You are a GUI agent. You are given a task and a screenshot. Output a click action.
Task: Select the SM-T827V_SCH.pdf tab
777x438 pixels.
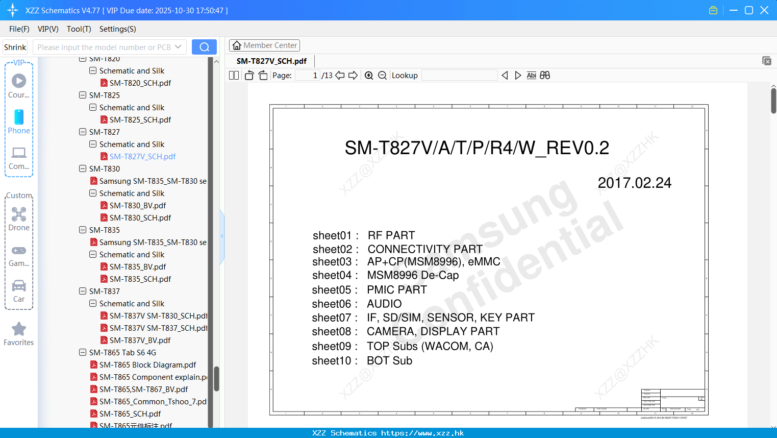click(x=271, y=61)
